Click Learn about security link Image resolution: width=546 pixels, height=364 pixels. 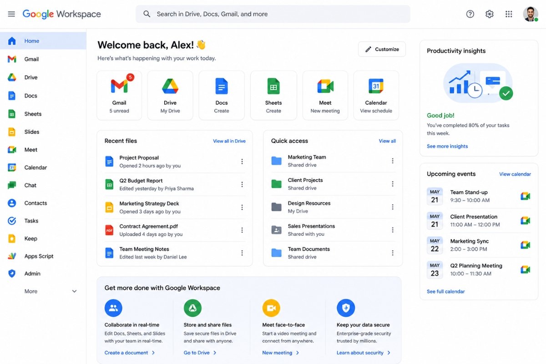coord(364,353)
